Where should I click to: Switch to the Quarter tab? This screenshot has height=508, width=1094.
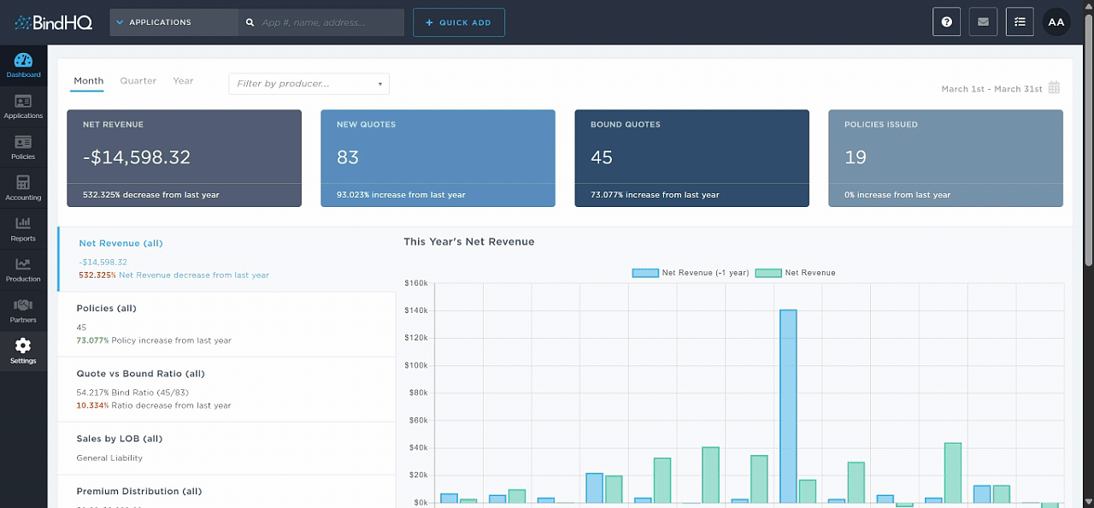click(138, 80)
